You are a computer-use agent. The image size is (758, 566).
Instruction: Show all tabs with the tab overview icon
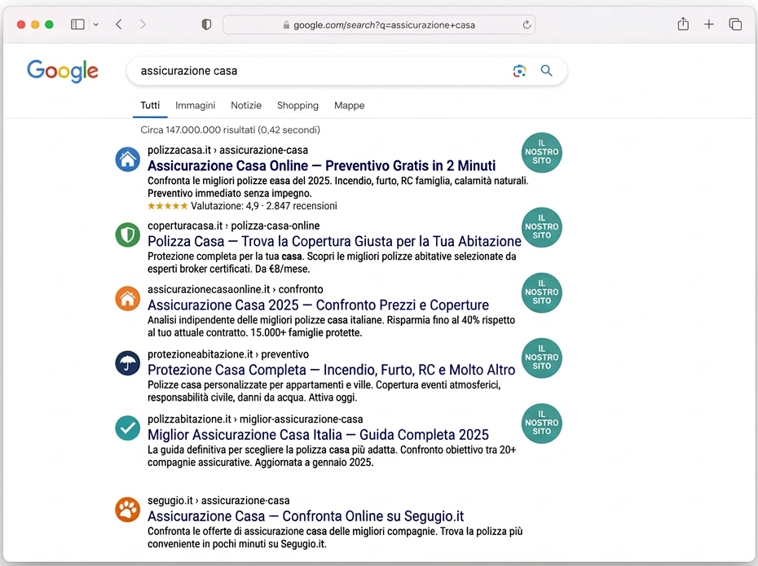coord(735,24)
